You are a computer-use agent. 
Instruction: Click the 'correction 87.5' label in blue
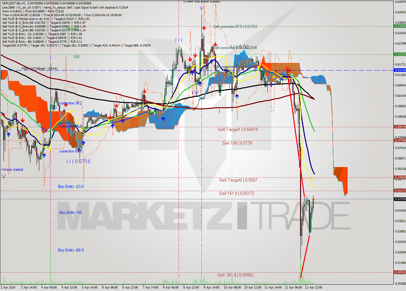[71, 151]
